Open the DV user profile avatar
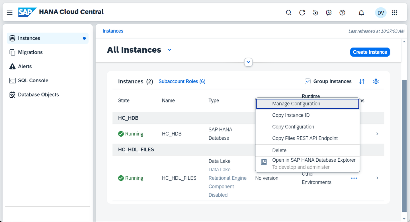Screen dimensions: 410x222 click(381, 13)
